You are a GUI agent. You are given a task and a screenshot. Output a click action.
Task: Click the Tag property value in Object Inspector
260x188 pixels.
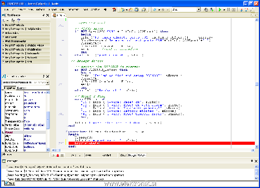(x=35, y=118)
